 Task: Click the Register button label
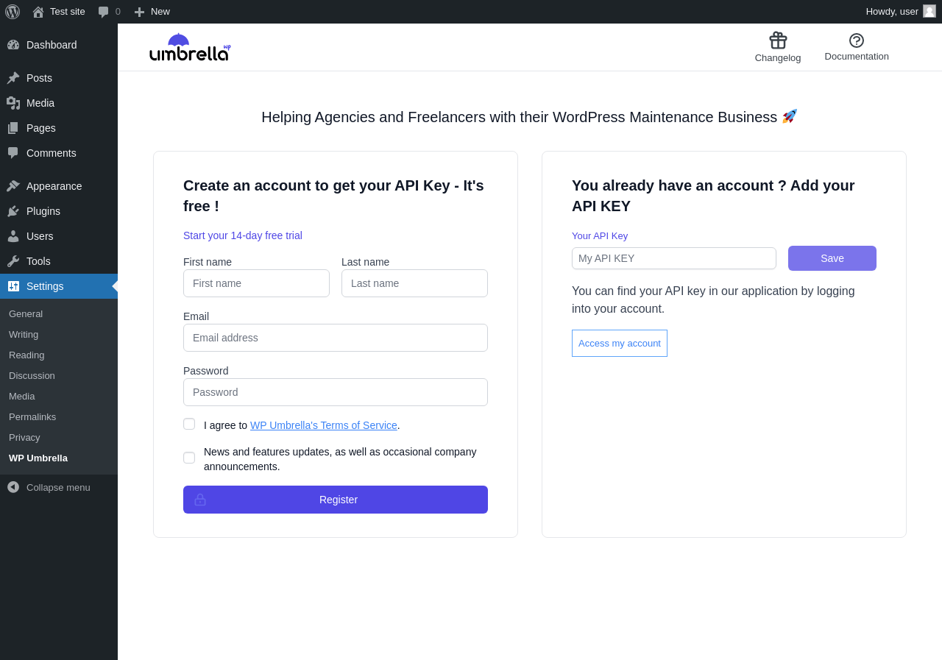(339, 500)
